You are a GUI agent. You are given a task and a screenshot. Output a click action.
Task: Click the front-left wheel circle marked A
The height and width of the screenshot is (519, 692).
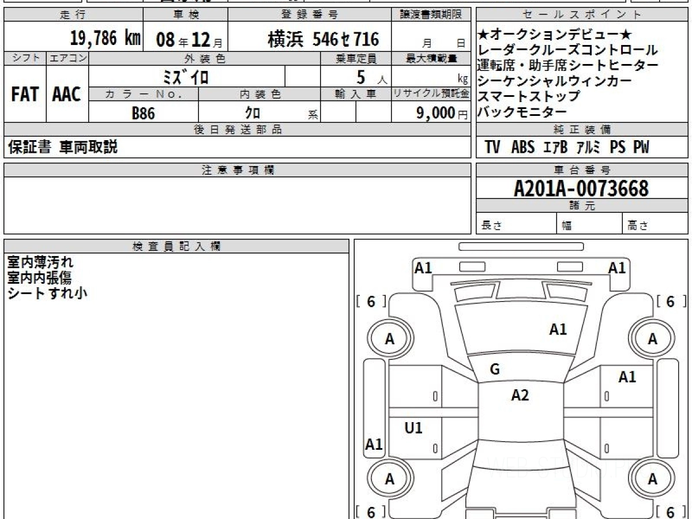(x=390, y=339)
